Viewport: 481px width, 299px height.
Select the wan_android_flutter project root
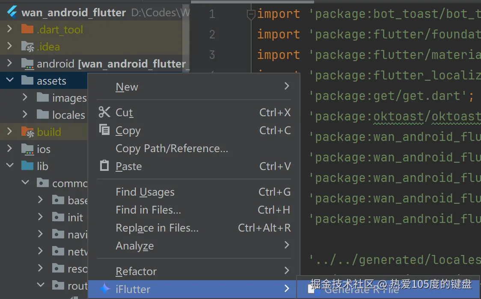(x=74, y=12)
